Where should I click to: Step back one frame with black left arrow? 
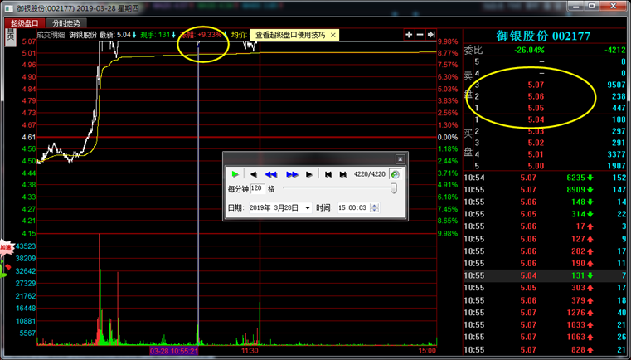pos(254,175)
